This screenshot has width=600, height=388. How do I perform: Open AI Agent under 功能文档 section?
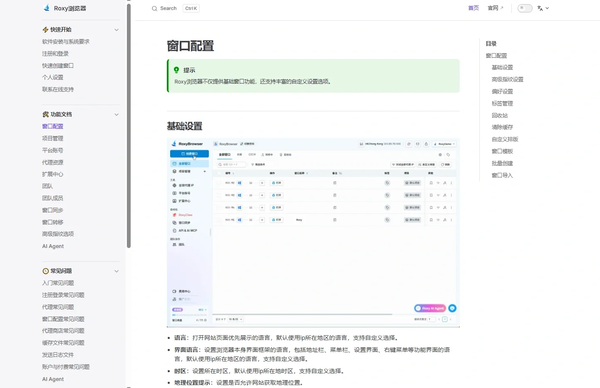click(53, 246)
